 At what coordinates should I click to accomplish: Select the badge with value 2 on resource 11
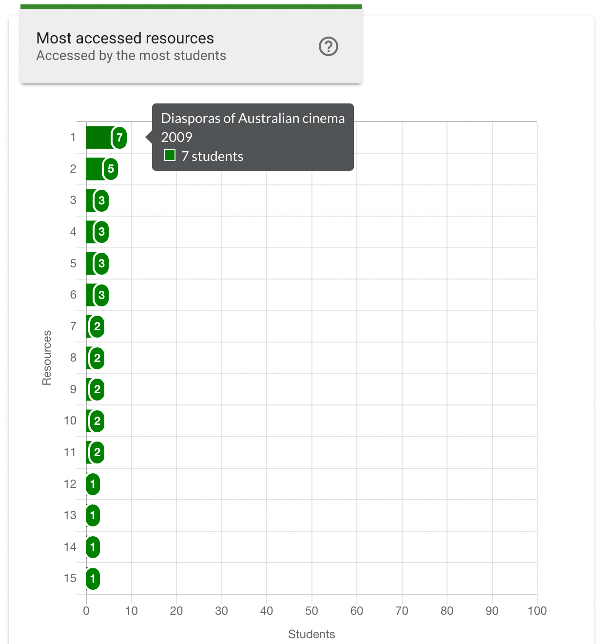pos(97,452)
